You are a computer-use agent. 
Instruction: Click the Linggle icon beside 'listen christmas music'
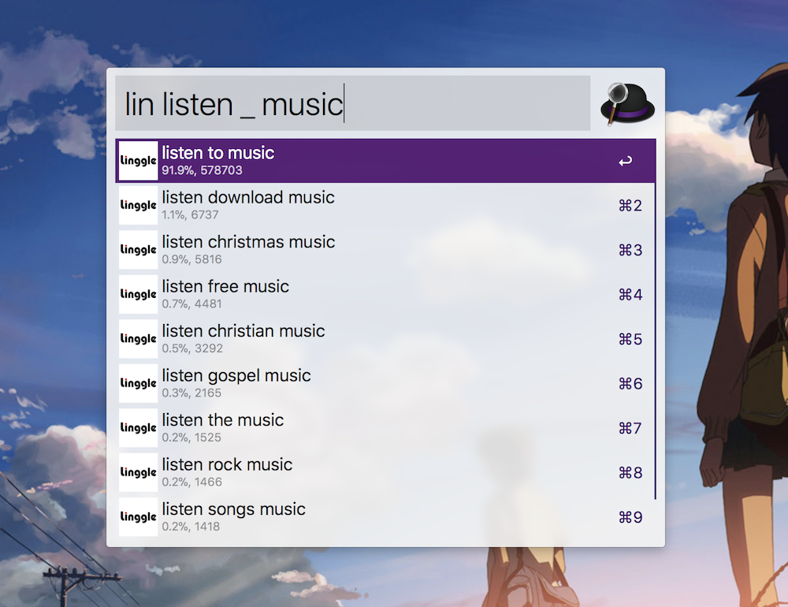coord(138,250)
